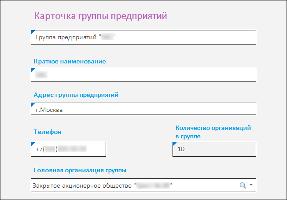287x200 pixels.
Task: Click blue corner marker on address field
Action: (x=32, y=104)
